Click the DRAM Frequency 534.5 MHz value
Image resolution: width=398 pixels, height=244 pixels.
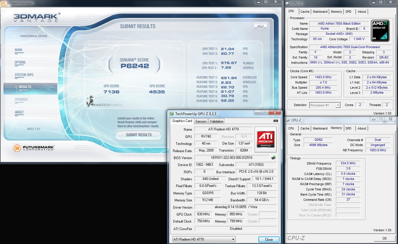coord(348,163)
